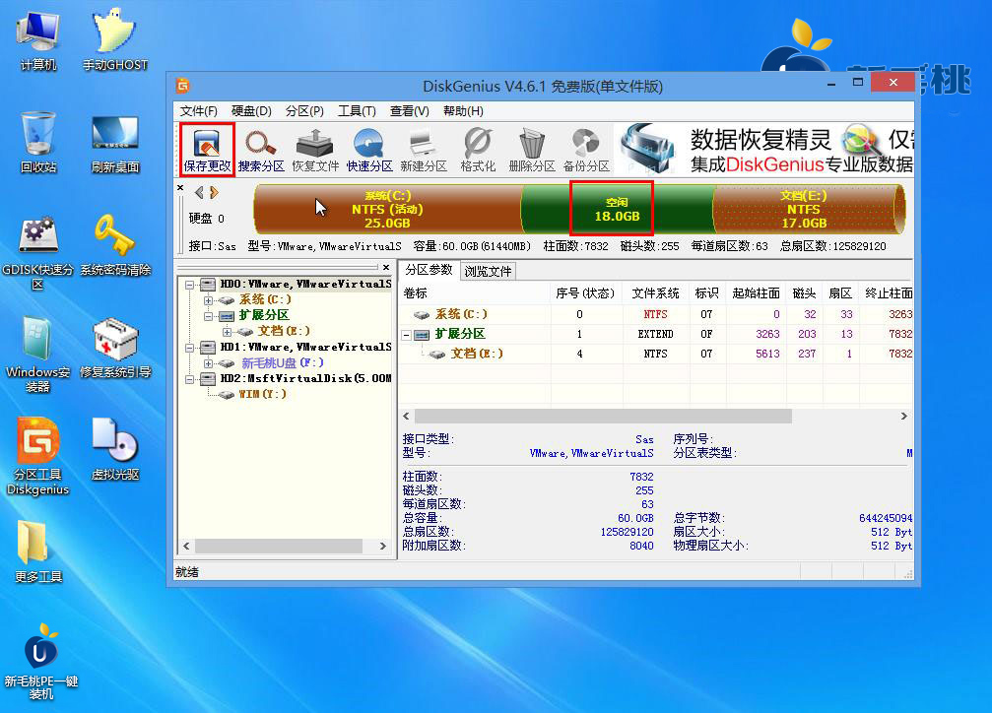Expand the 新毛桃U盘(F:) tree node
The image size is (992, 713).
[x=208, y=363]
